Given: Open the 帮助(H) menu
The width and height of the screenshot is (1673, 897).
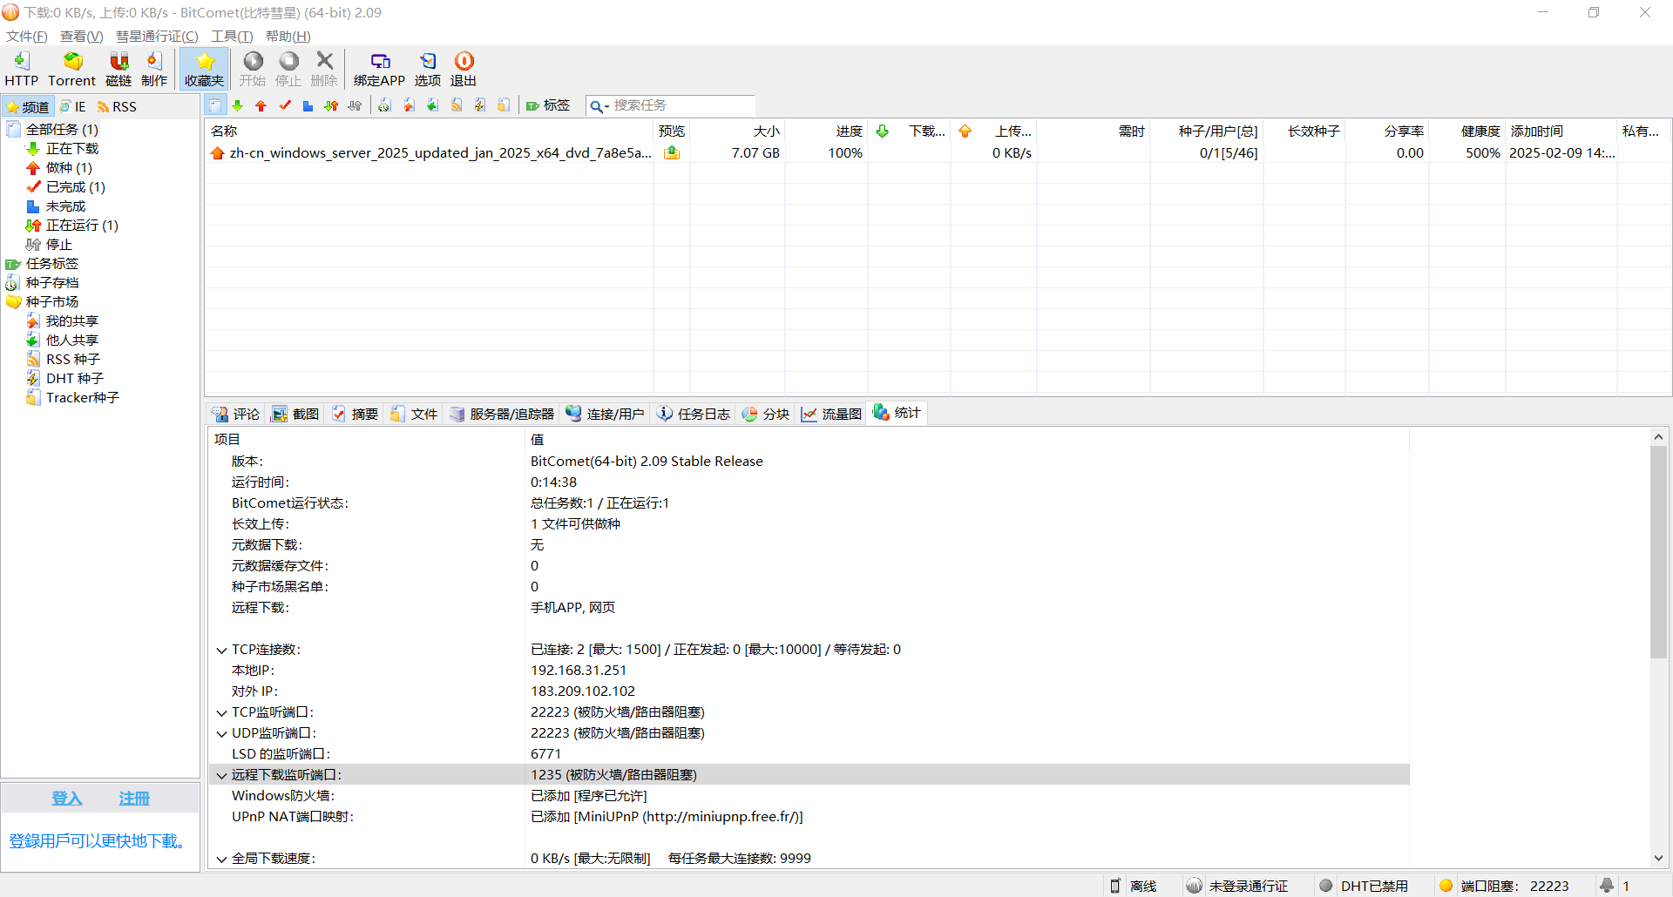Looking at the screenshot, I should (x=288, y=36).
